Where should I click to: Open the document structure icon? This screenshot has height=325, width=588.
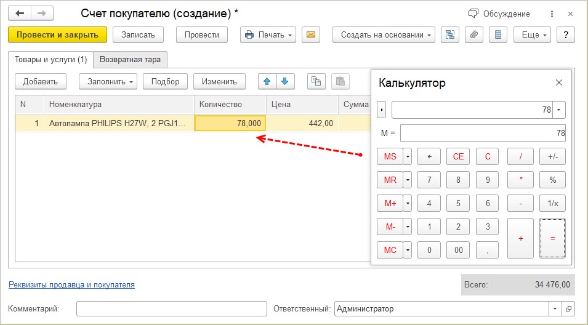pos(450,34)
